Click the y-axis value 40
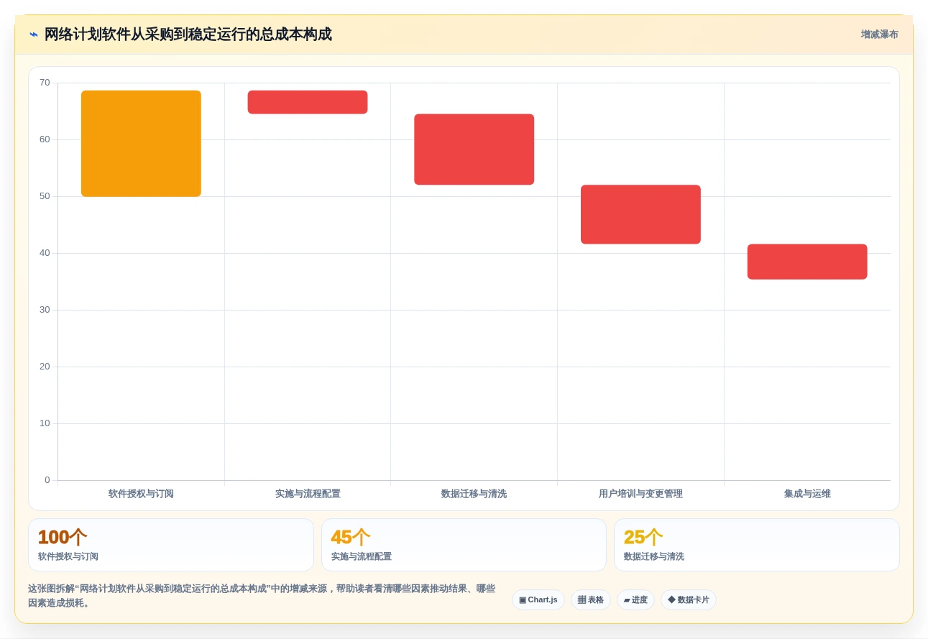Image resolution: width=928 pixels, height=639 pixels. pos(45,253)
